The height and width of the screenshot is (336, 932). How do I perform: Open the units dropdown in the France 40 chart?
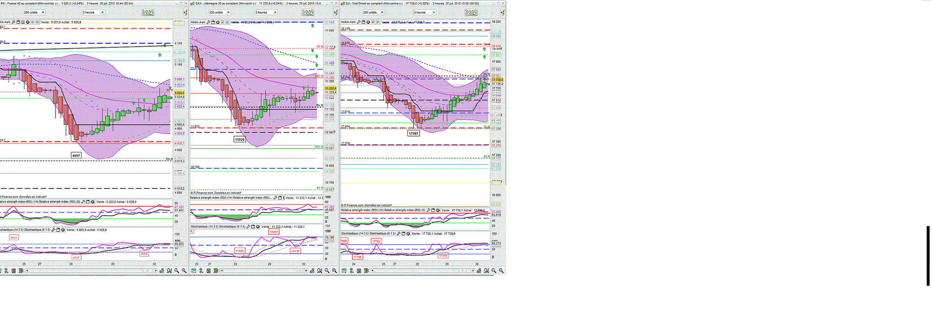pyautogui.click(x=34, y=13)
